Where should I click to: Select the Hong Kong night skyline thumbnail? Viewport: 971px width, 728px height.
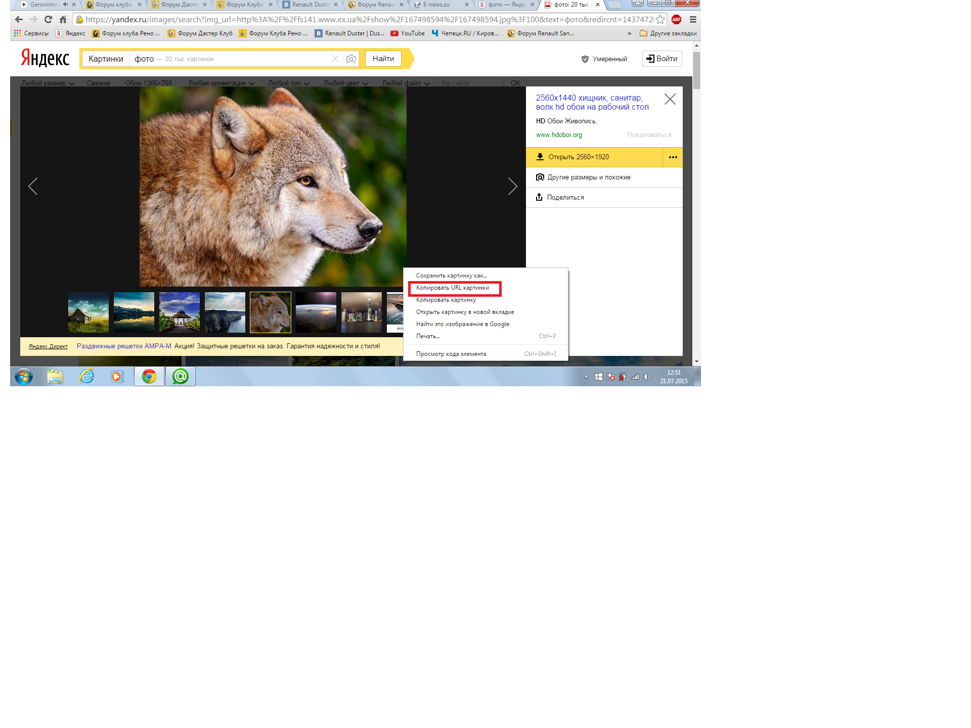click(x=362, y=312)
